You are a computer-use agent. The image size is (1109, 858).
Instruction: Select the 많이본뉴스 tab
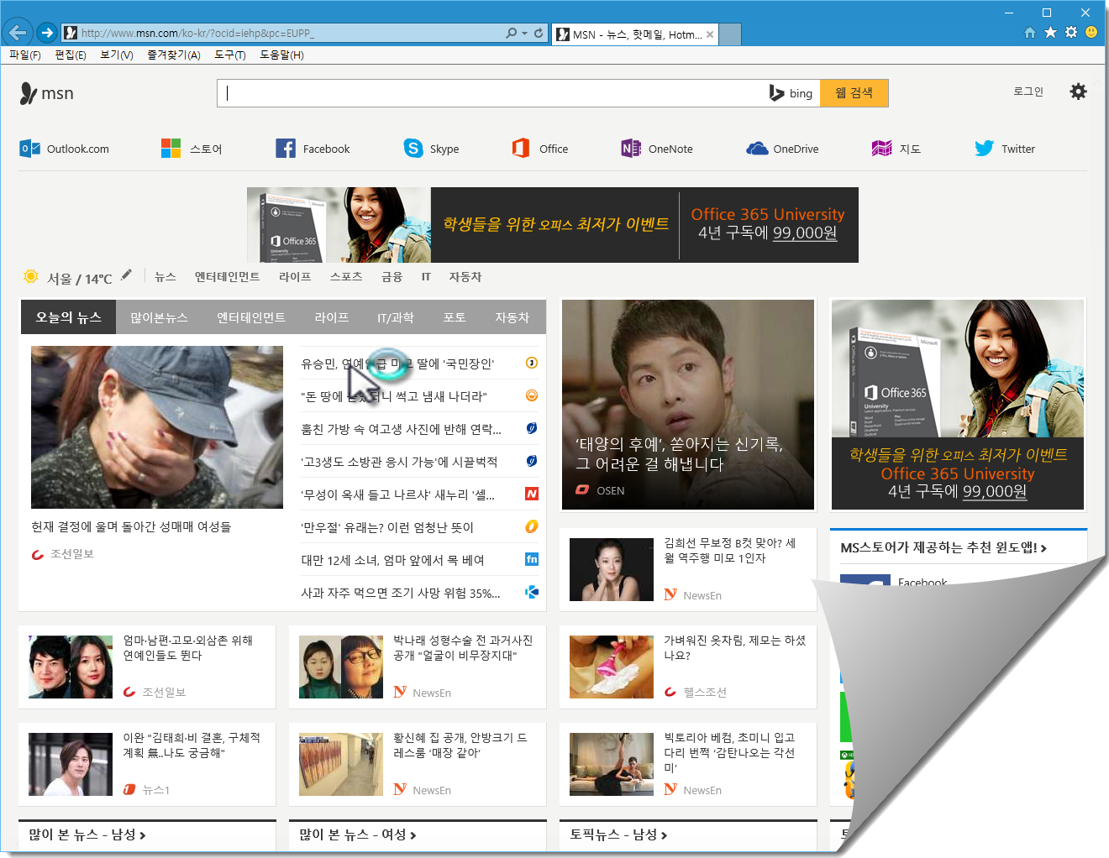pyautogui.click(x=159, y=317)
